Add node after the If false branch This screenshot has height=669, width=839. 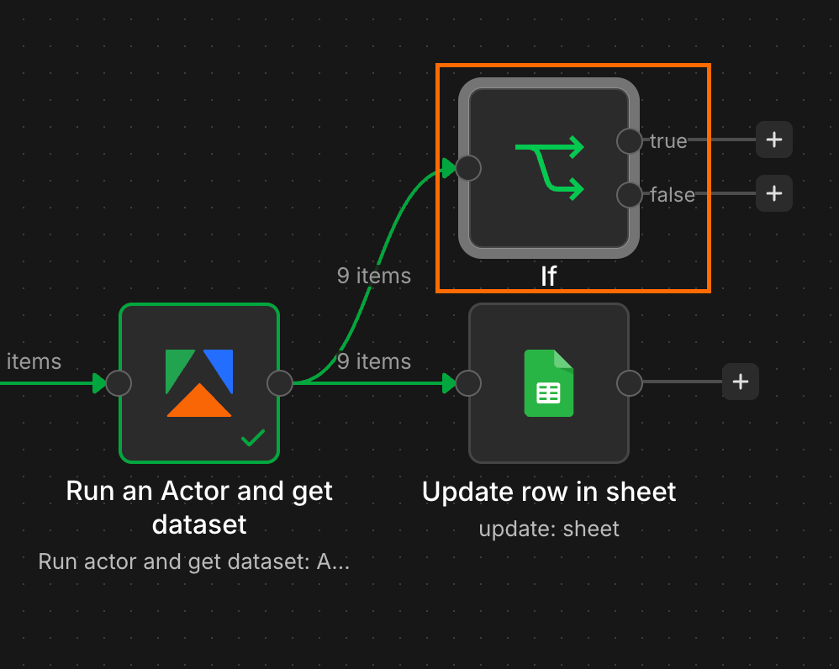point(773,193)
